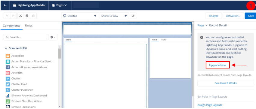
Task: Click the Accordion label
Action: coord(18,56)
